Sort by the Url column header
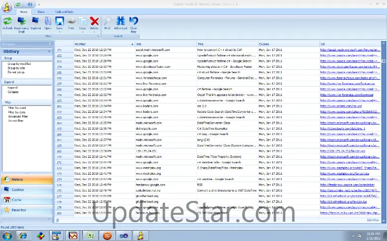 350,44
